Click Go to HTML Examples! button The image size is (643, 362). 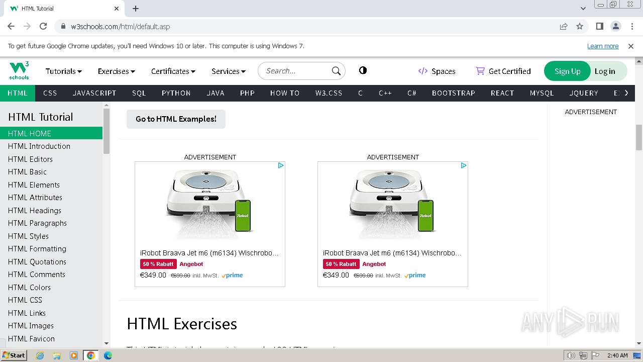click(176, 119)
